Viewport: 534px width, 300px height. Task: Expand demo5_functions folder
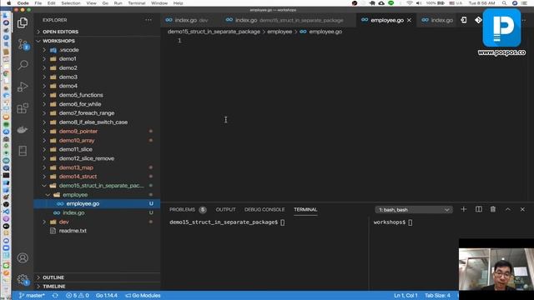(x=97, y=95)
